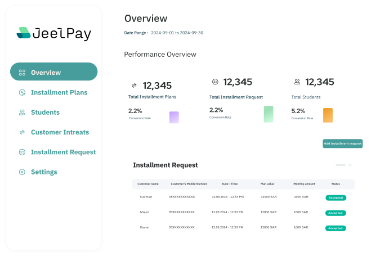
Task: Click the Installment Plans sidebar icon
Action: point(22,92)
